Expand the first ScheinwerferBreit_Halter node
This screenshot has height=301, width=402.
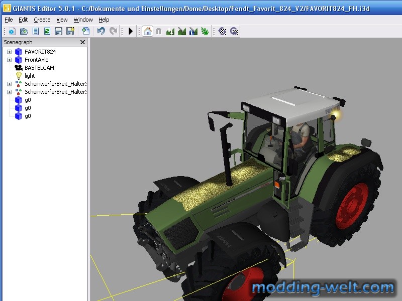(x=9, y=84)
